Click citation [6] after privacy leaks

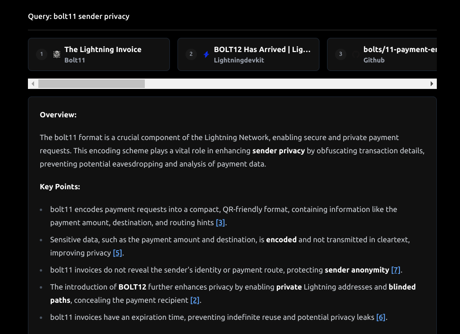click(x=380, y=317)
